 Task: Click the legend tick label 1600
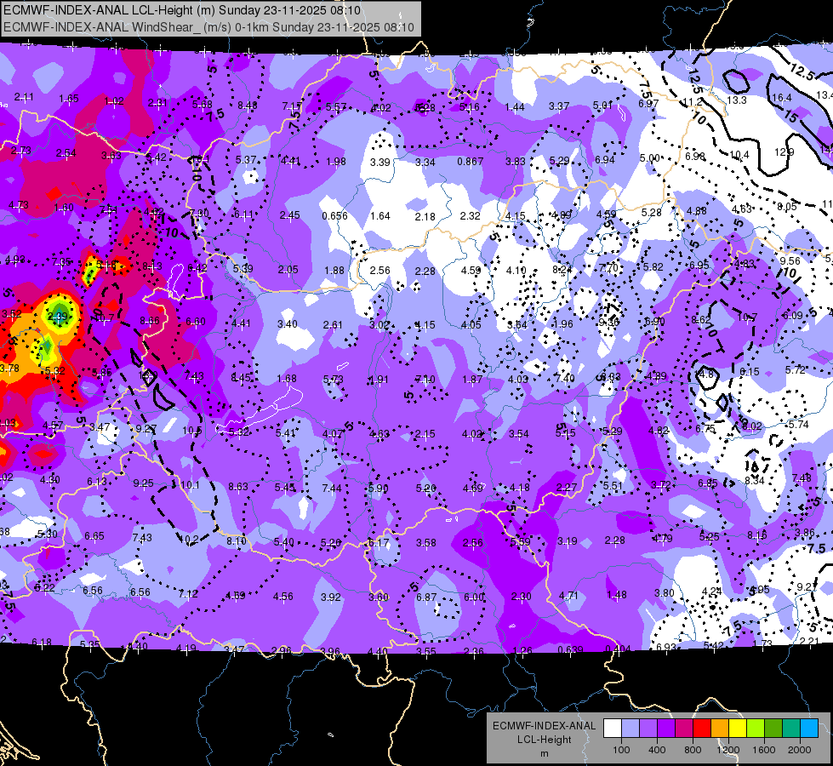(764, 750)
